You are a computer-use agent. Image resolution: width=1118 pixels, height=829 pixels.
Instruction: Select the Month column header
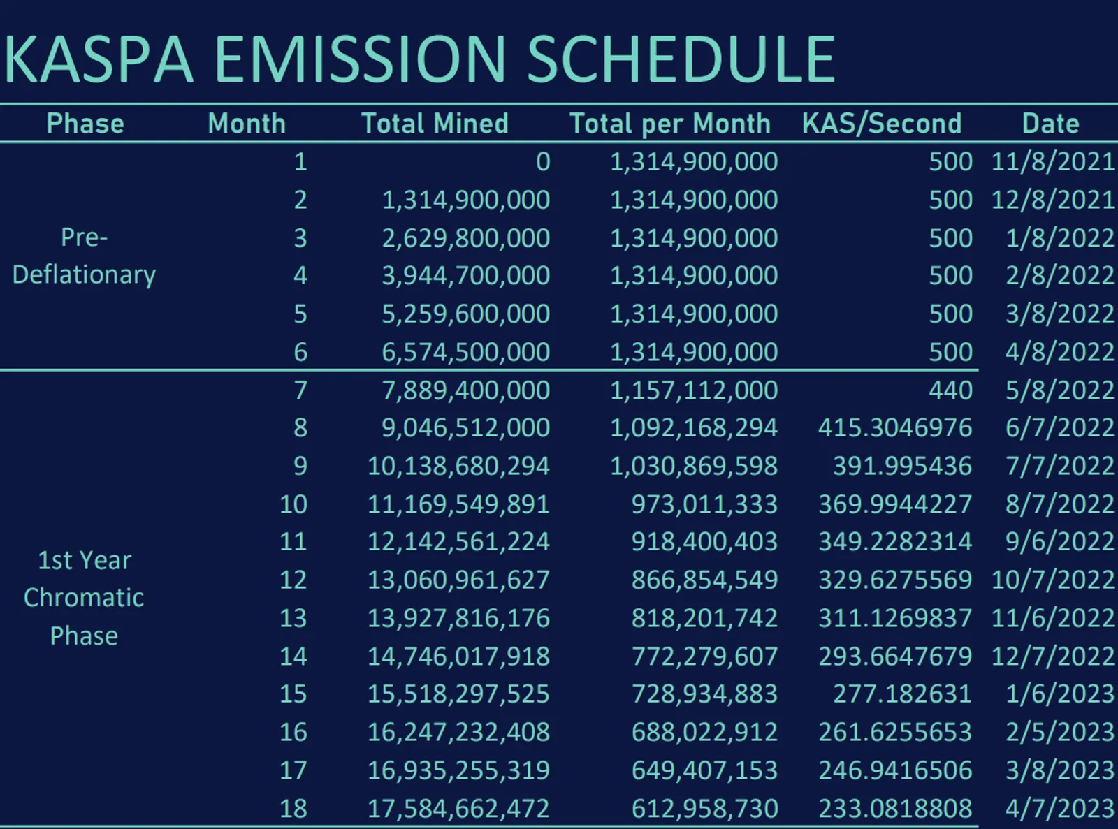[247, 124]
